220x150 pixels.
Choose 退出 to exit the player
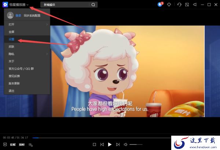point(27,91)
